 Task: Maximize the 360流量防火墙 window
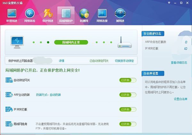181,3
